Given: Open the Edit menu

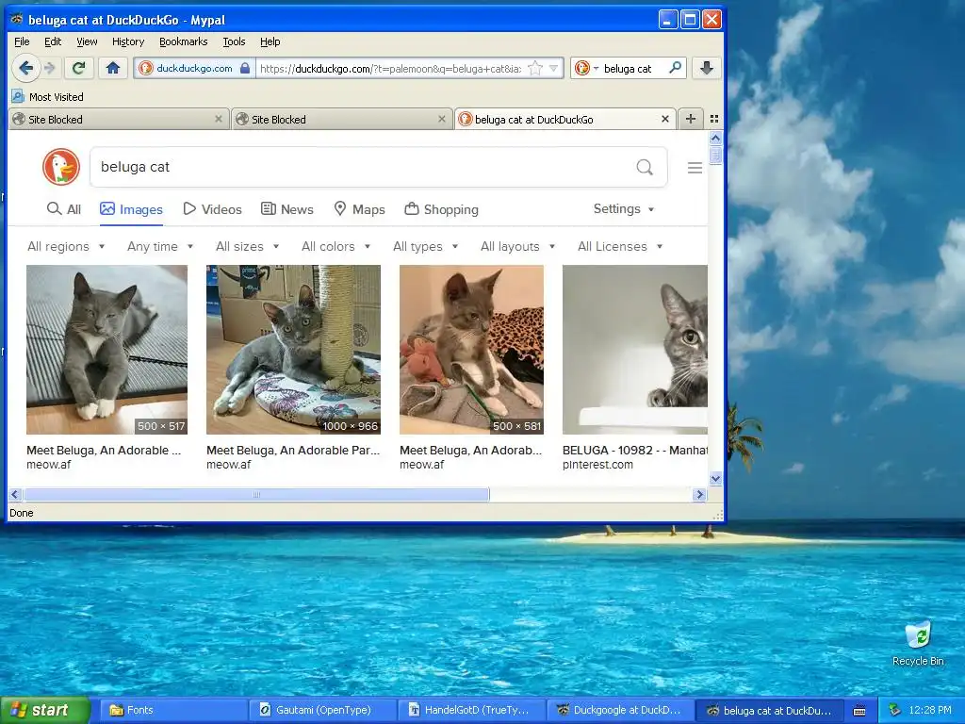Looking at the screenshot, I should click(x=53, y=41).
